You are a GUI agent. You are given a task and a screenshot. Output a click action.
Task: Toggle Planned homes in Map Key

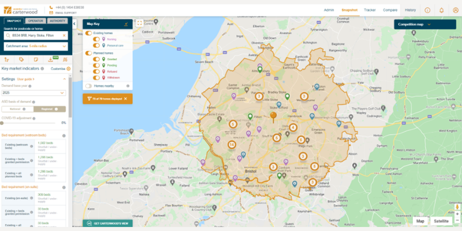click(x=89, y=53)
